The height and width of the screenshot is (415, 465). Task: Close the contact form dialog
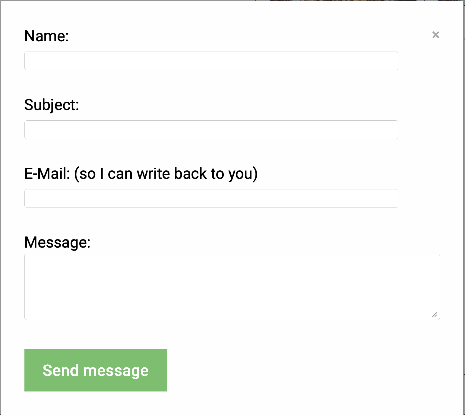pos(435,35)
